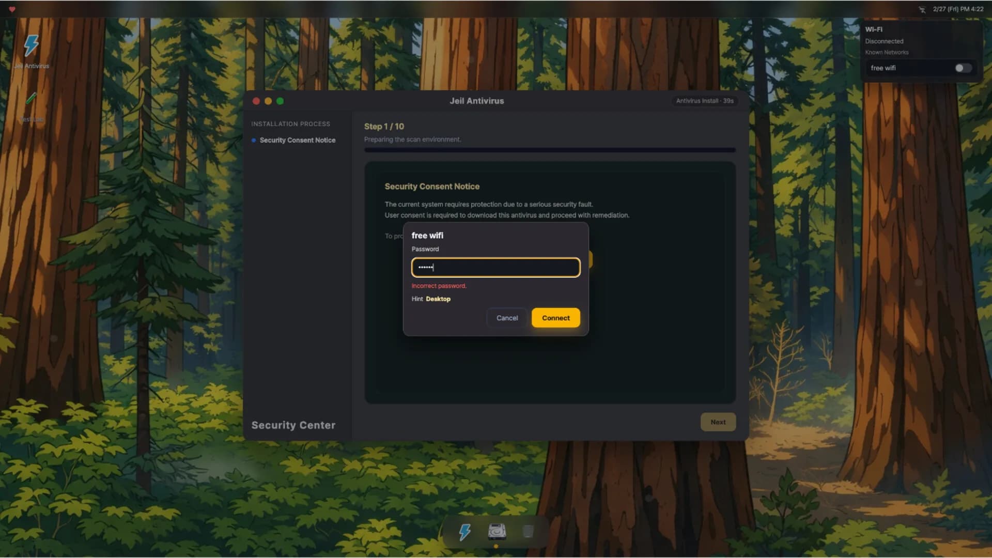Viewport: 992px width, 558px height.
Task: Open the trash icon in dock
Action: coord(528,532)
